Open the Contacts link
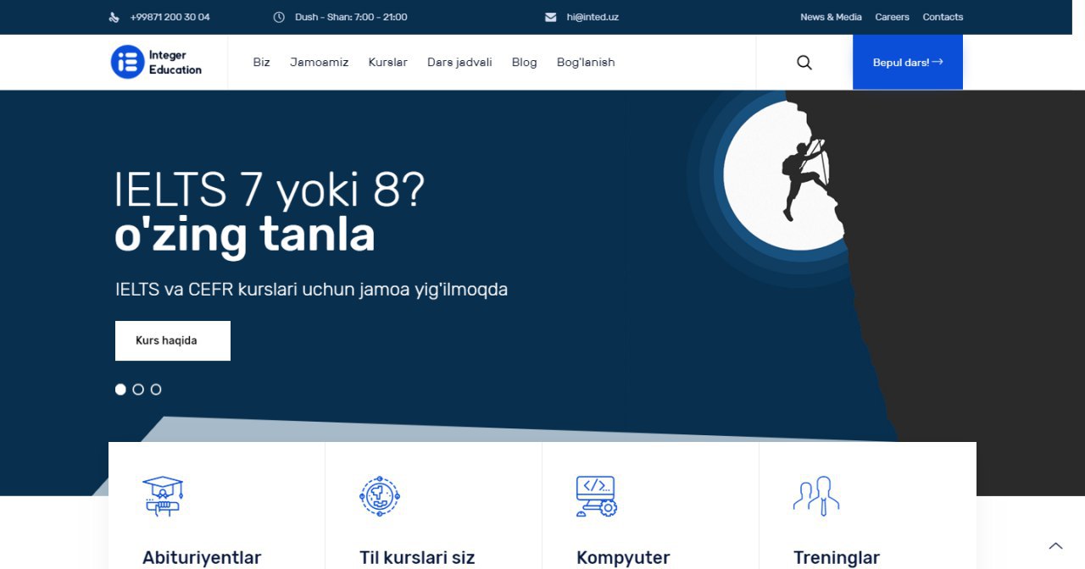1085x569 pixels. pos(943,17)
